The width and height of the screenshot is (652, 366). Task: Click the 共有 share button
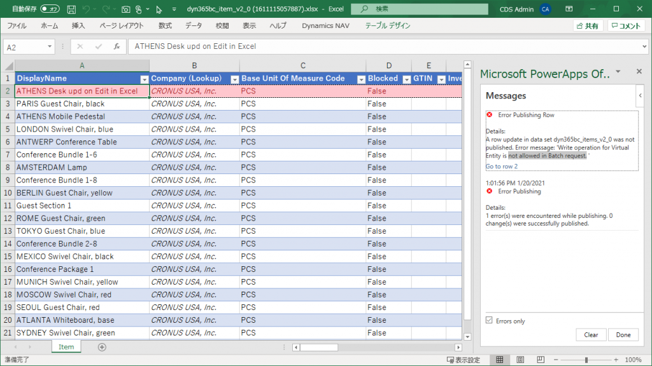[588, 25]
